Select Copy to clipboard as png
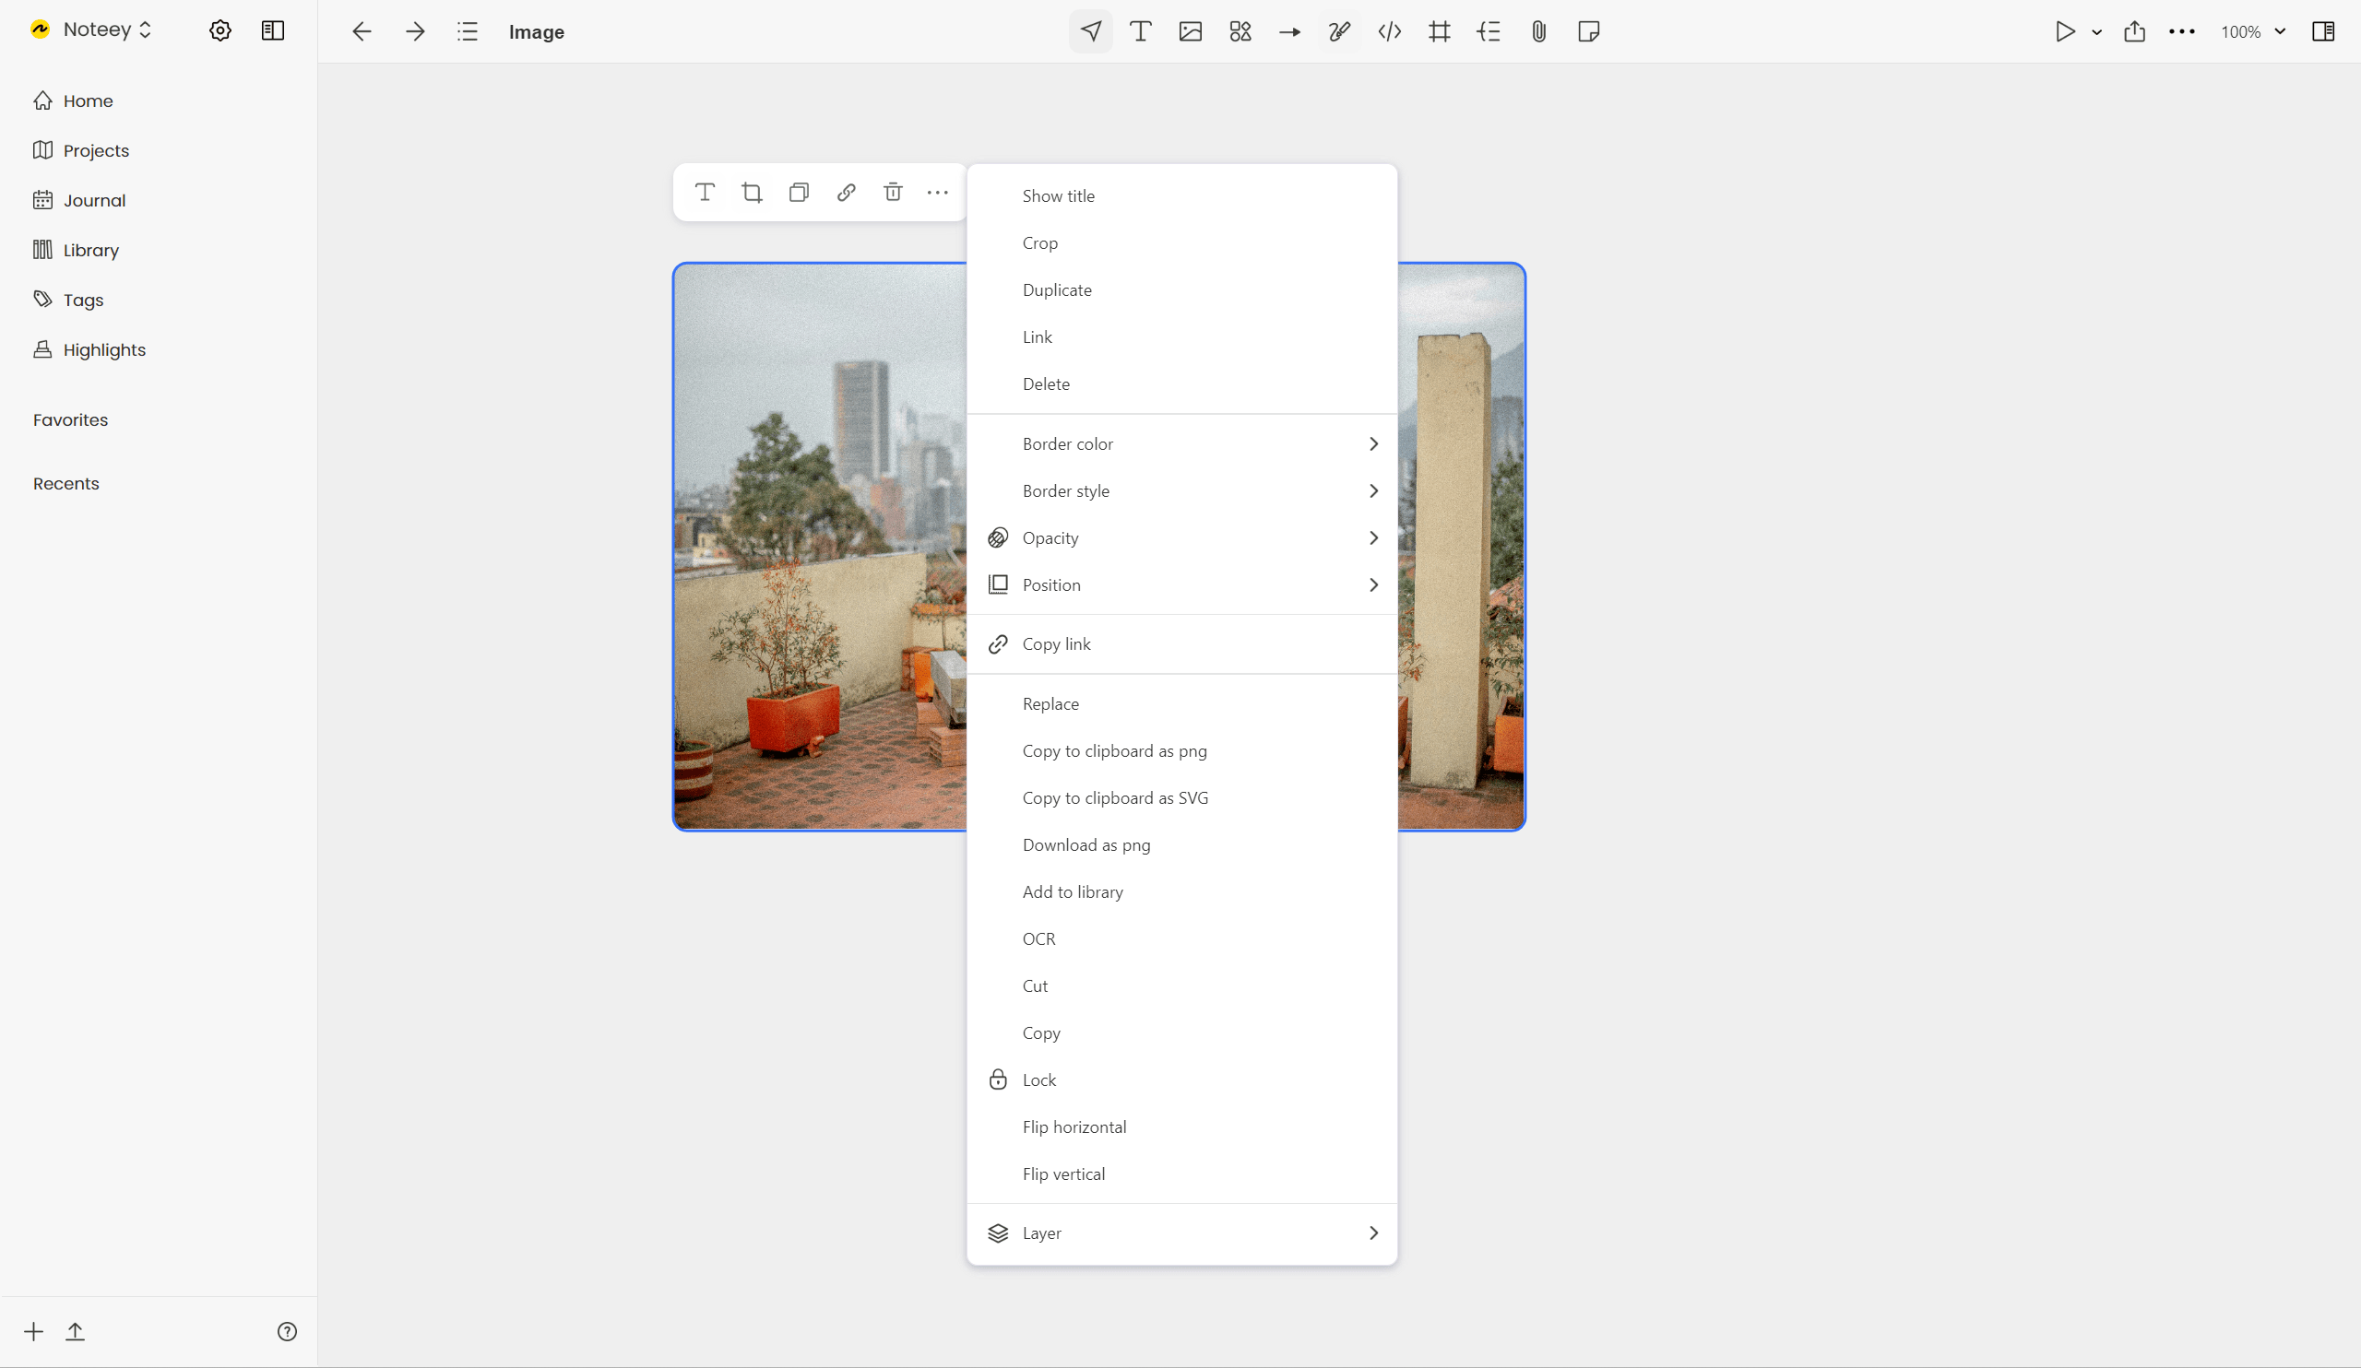 click(1181, 751)
